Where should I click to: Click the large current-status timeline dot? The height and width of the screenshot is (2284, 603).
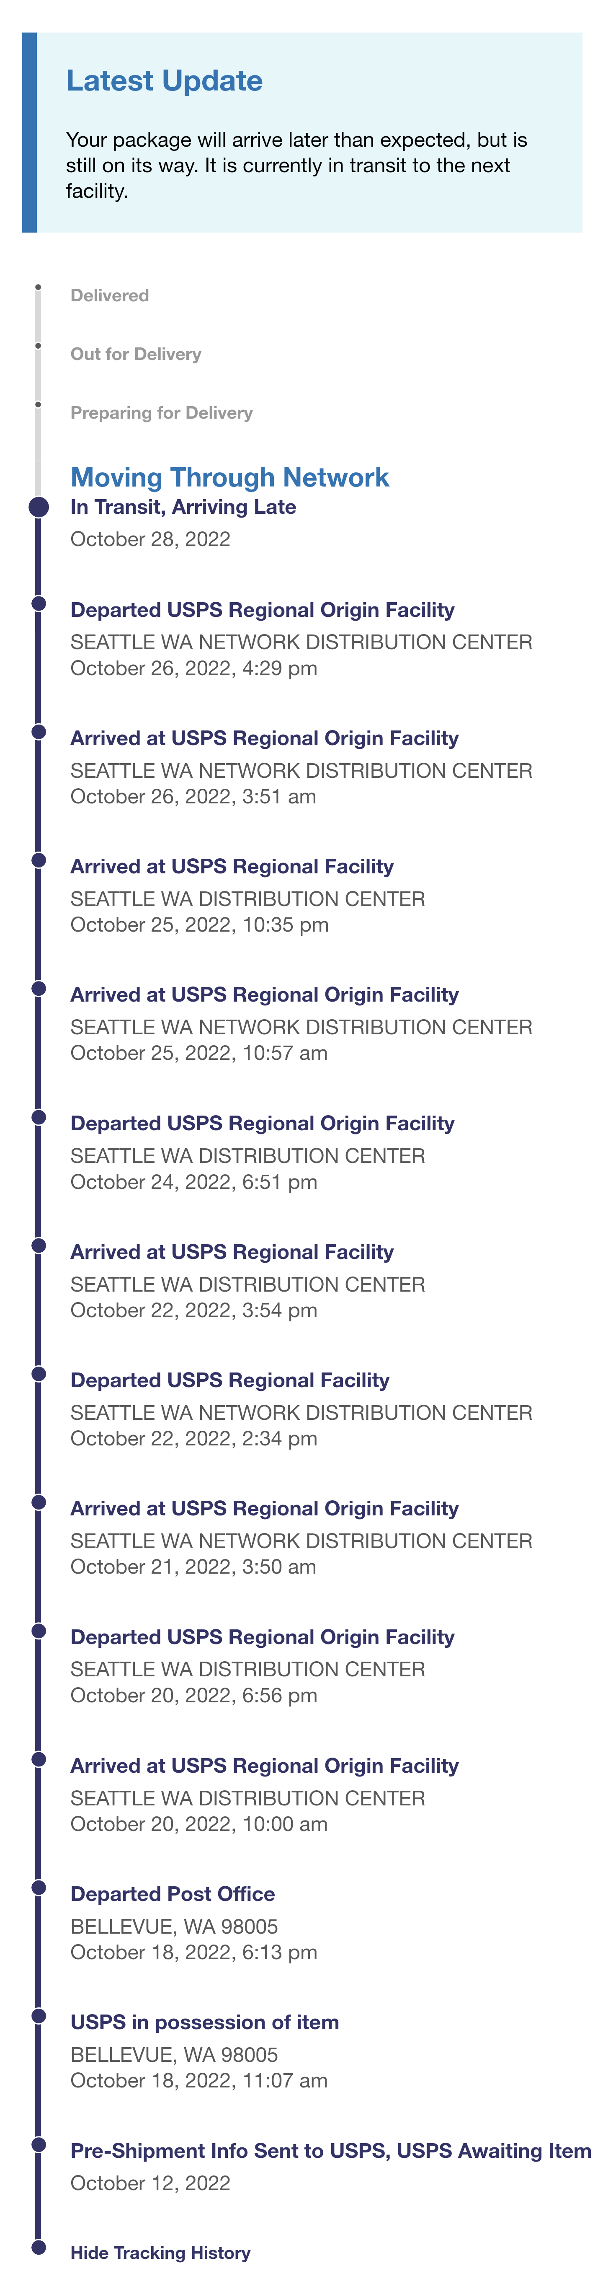click(38, 507)
